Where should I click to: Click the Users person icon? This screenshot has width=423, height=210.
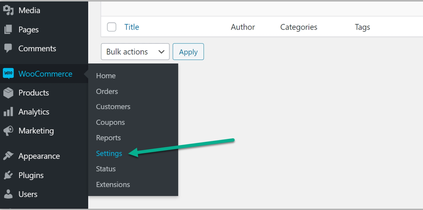point(8,194)
